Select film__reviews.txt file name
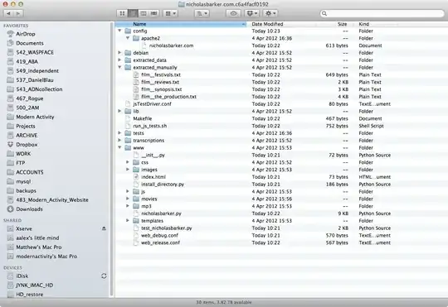The width and height of the screenshot is (448, 307). pos(160,82)
